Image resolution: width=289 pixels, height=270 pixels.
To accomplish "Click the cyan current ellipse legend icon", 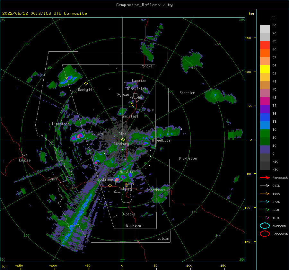I will [x=265, y=226].
